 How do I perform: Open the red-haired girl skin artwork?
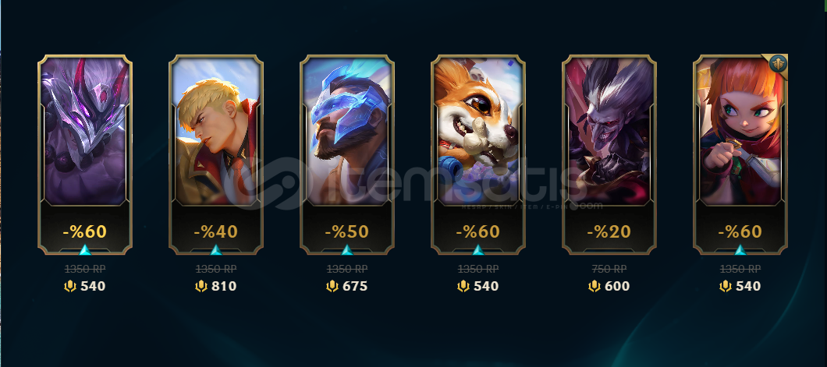click(x=740, y=131)
